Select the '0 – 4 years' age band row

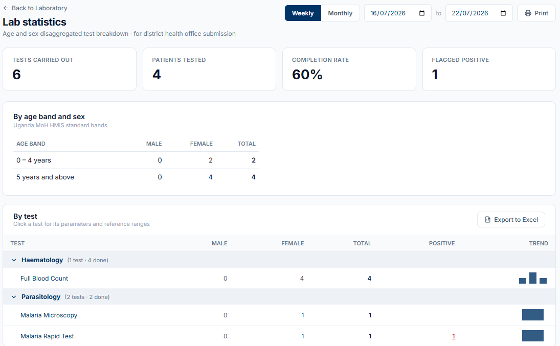[x=136, y=160]
